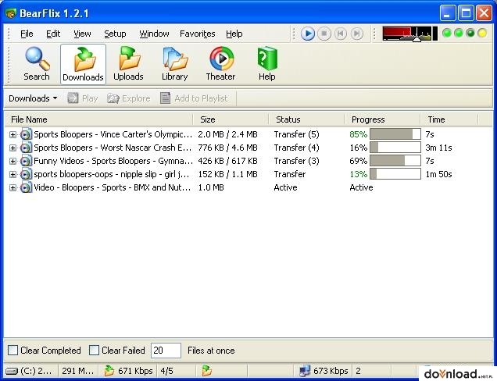
Task: Sort by the Progress column header
Action: 382,119
